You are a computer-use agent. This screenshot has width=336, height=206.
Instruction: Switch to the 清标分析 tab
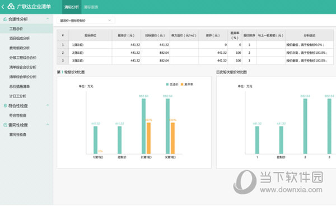click(72, 7)
